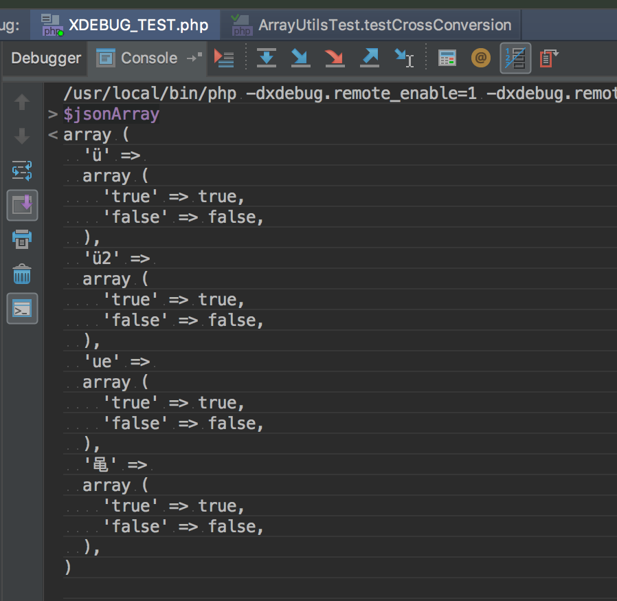Toggle scroll to end of console

(x=22, y=205)
